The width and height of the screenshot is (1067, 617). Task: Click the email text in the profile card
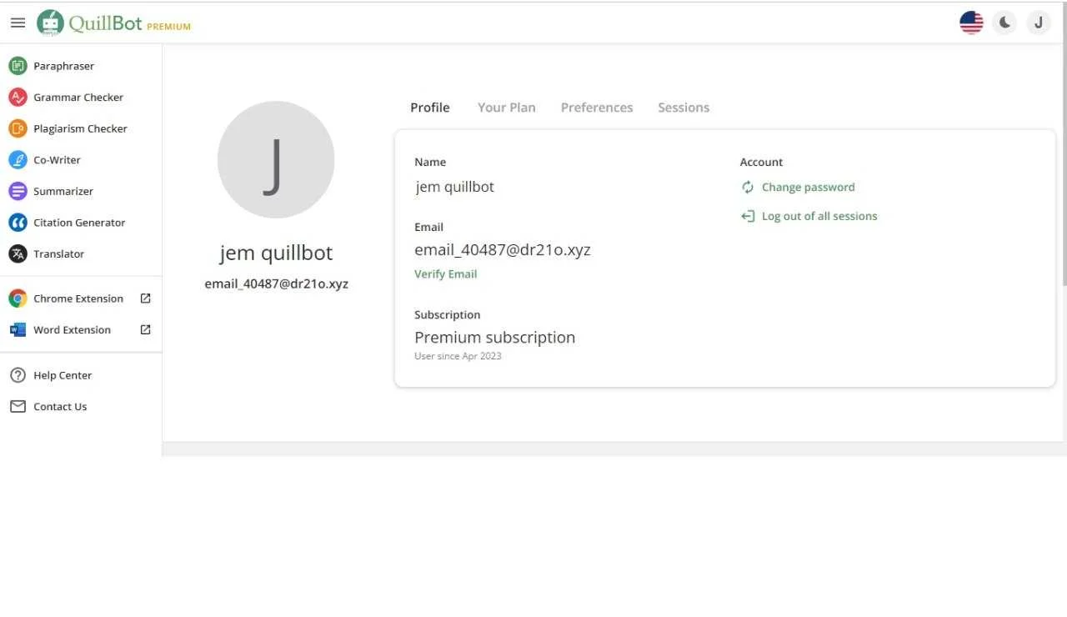coord(503,249)
